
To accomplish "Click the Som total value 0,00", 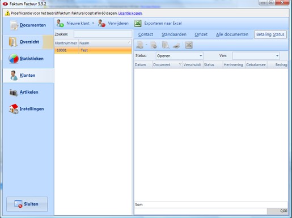I will pos(277,211).
